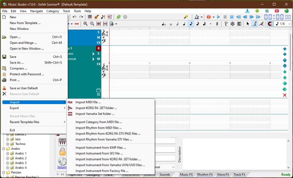Switch to the Sounds tab

pyautogui.click(x=165, y=174)
